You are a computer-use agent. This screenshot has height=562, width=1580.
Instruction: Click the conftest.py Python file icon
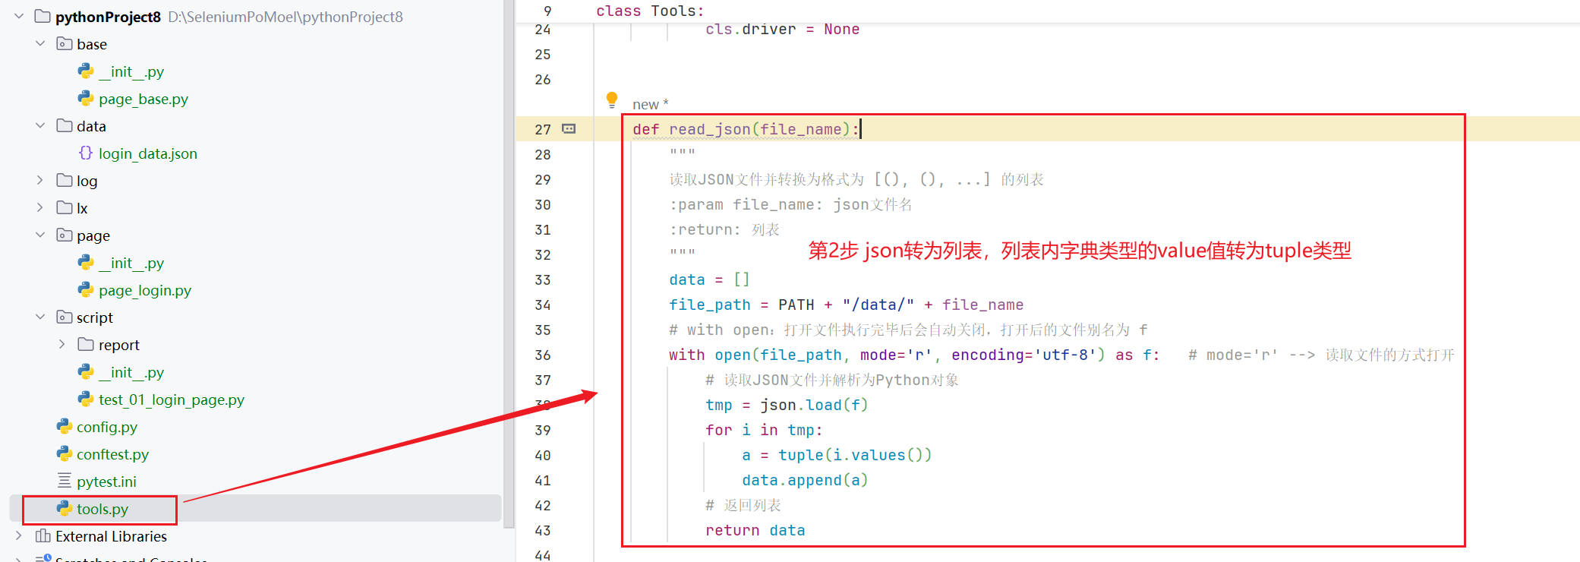coord(65,454)
